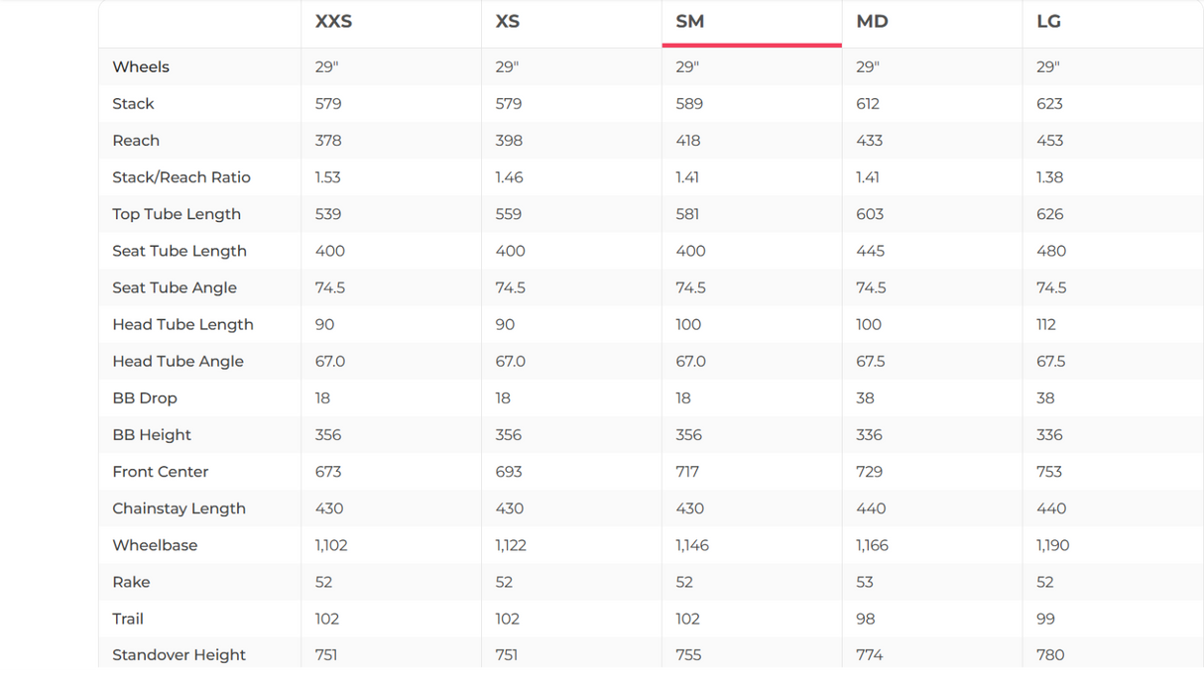Image resolution: width=1204 pixels, height=677 pixels.
Task: Click the XXS Stack/Reach Ratio value 1.53
Action: coord(327,177)
